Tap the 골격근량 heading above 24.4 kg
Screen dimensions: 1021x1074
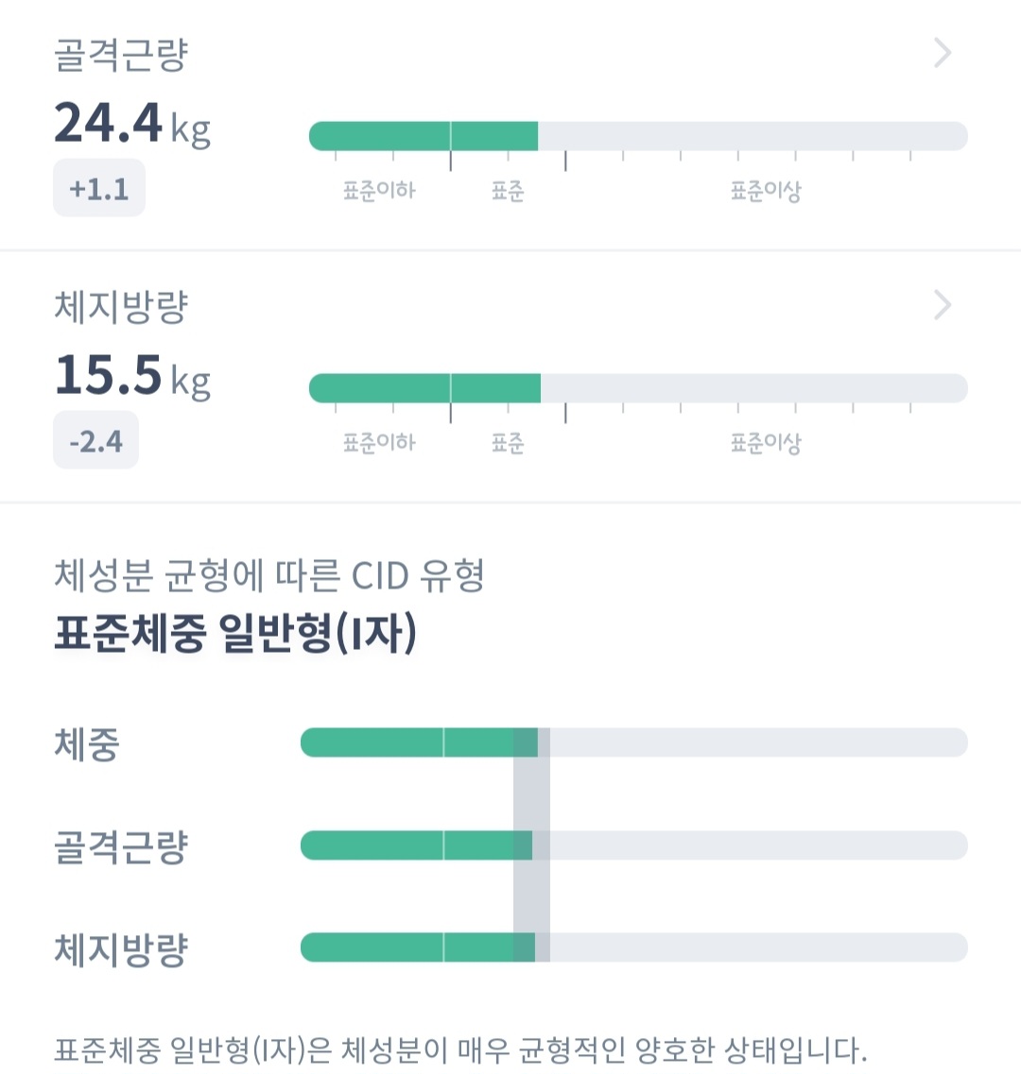click(121, 55)
